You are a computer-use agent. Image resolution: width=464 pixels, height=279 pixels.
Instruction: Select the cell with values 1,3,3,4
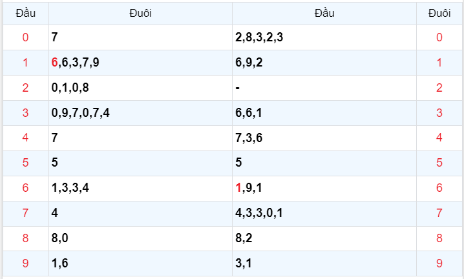(70, 188)
